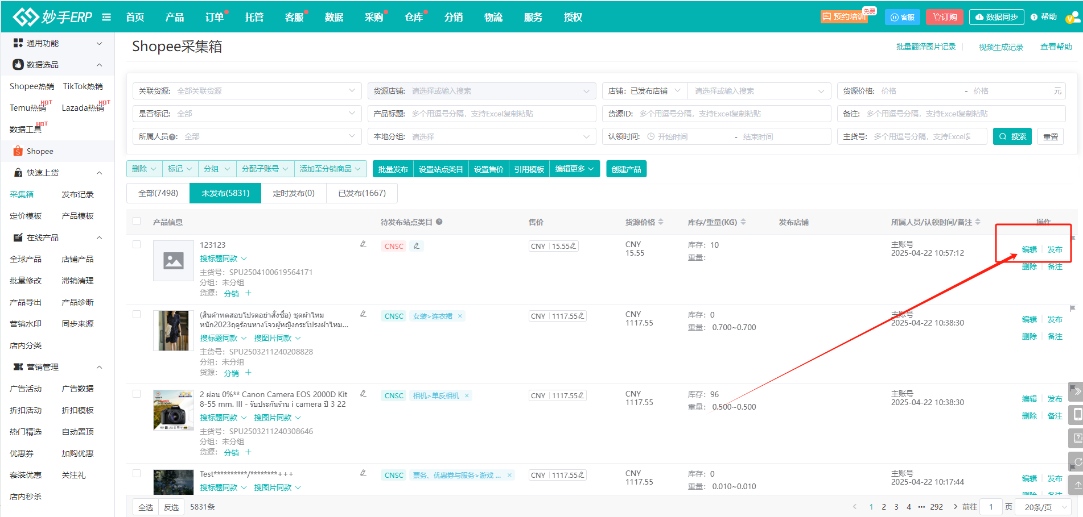Image resolution: width=1083 pixels, height=517 pixels.
Task: Click the 批量发布 button
Action: [393, 169]
